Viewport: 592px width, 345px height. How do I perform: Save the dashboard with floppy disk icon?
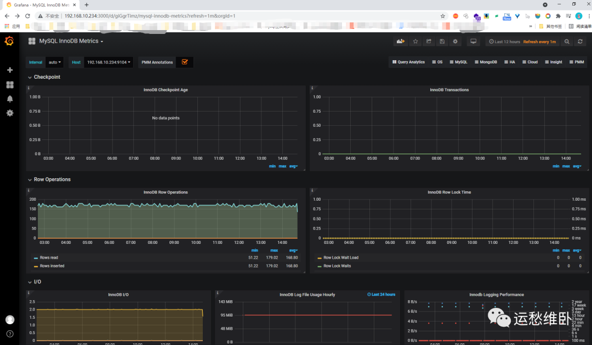(x=442, y=42)
